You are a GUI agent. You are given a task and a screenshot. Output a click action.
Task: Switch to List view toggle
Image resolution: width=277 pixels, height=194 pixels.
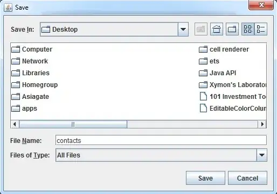[248, 29]
